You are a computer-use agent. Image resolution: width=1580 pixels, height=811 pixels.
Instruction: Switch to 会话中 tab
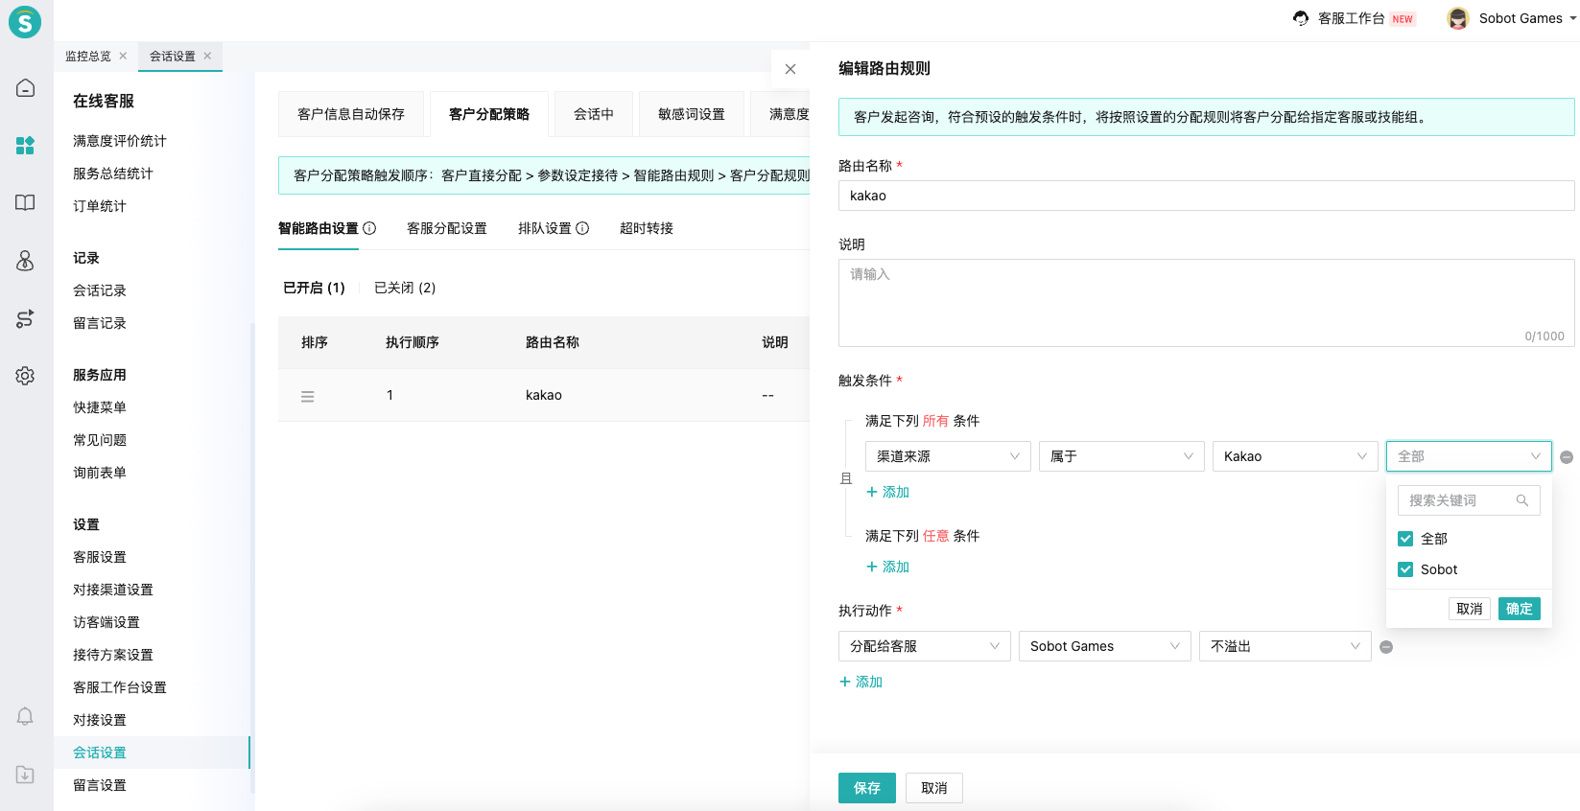(x=594, y=114)
